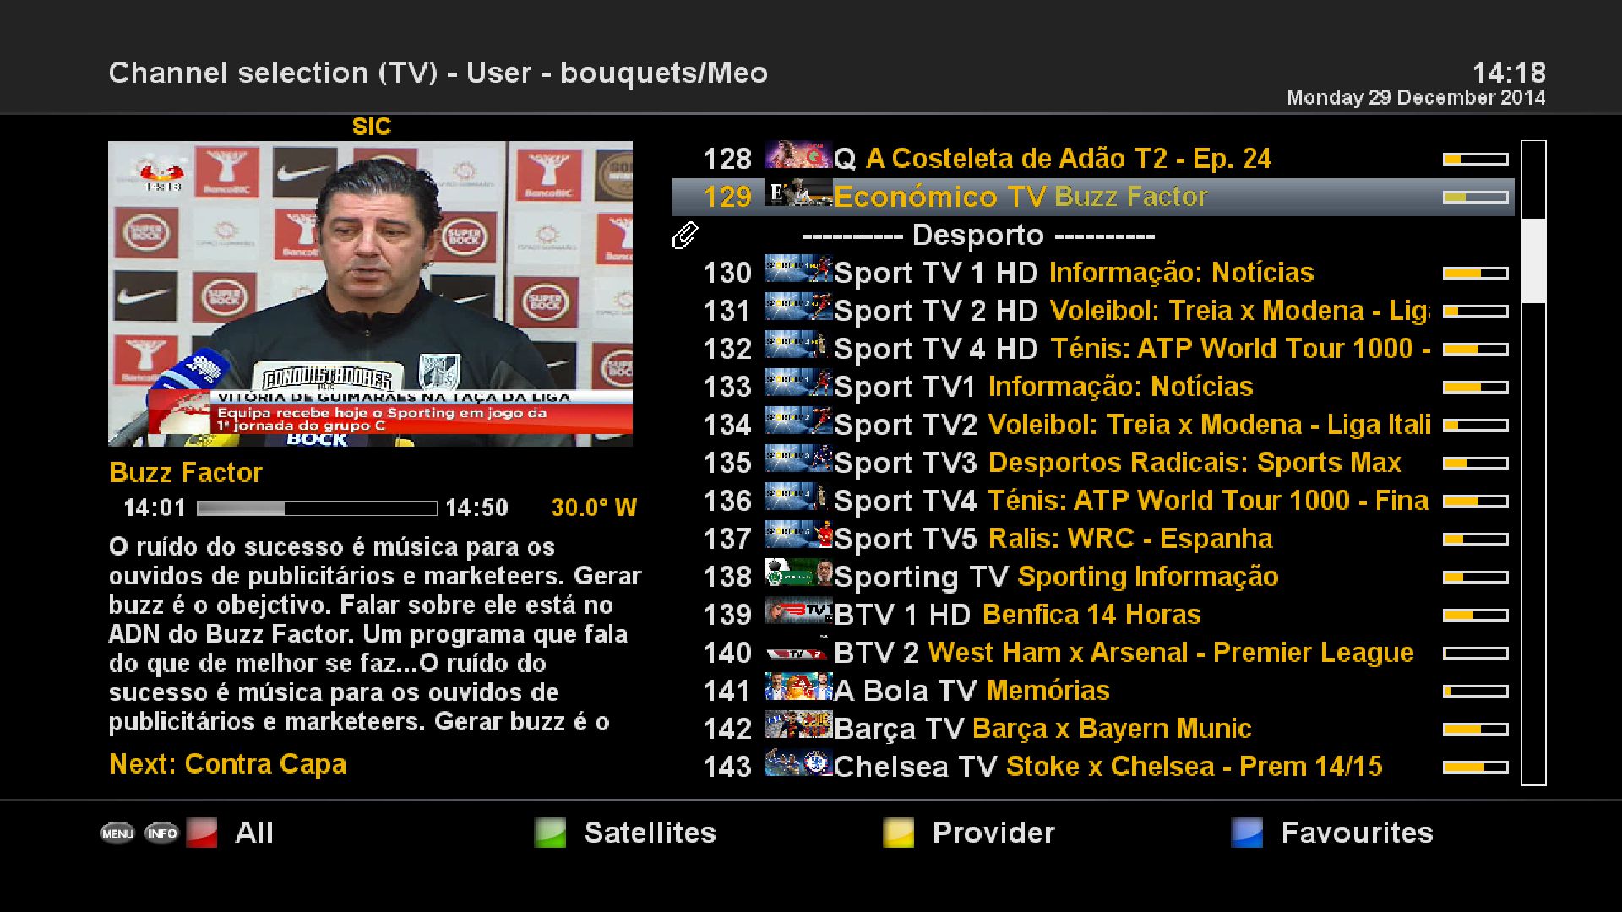Image resolution: width=1622 pixels, height=912 pixels.
Task: Click the SIC live preview video
Action: 370,293
